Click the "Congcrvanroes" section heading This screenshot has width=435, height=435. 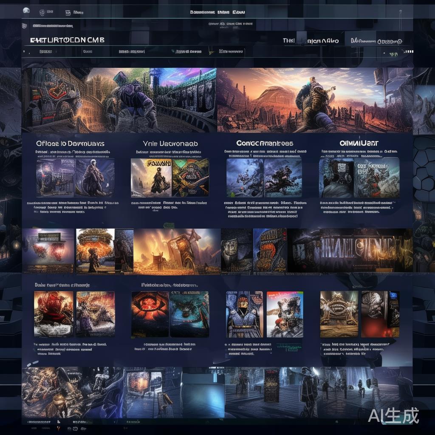click(264, 143)
